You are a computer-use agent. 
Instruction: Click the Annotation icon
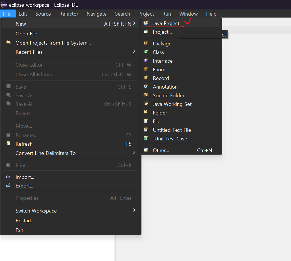(x=146, y=86)
